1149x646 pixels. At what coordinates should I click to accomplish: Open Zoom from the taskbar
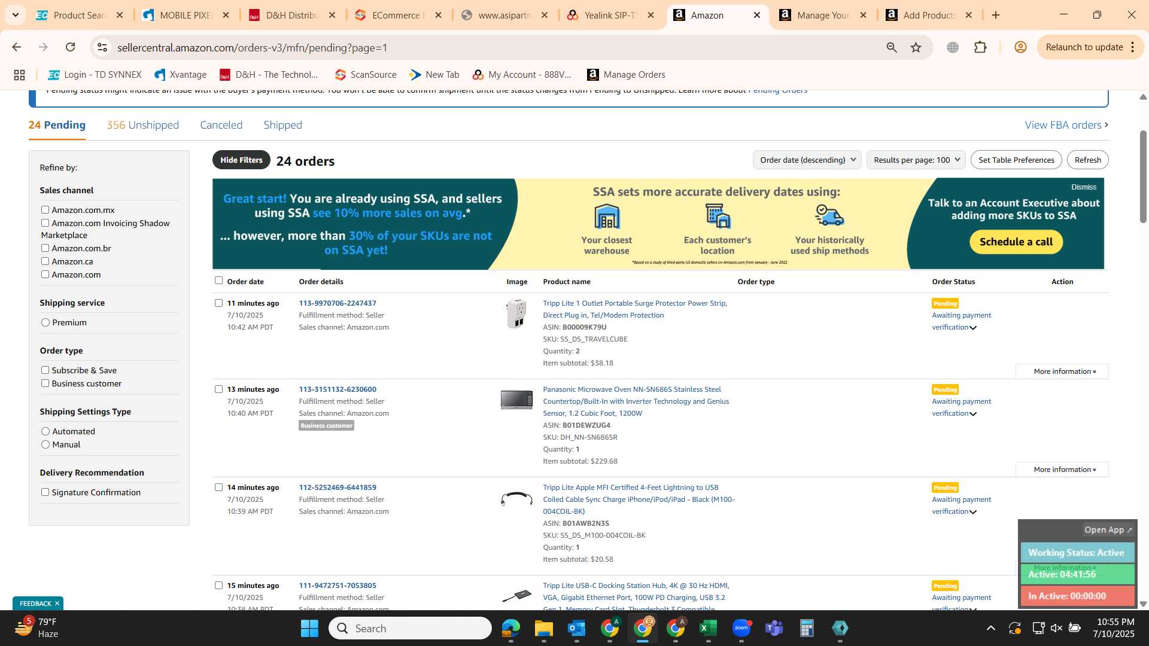pyautogui.click(x=741, y=628)
